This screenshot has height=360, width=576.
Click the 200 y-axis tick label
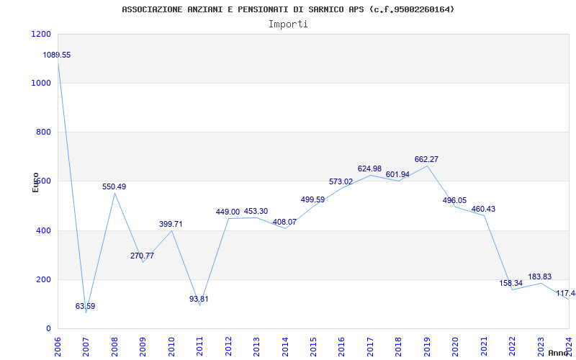pyautogui.click(x=43, y=279)
